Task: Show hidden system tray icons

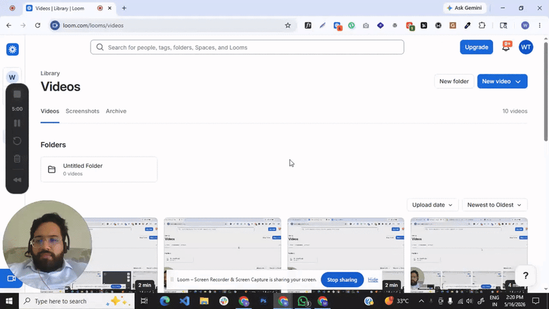Action: (x=421, y=301)
